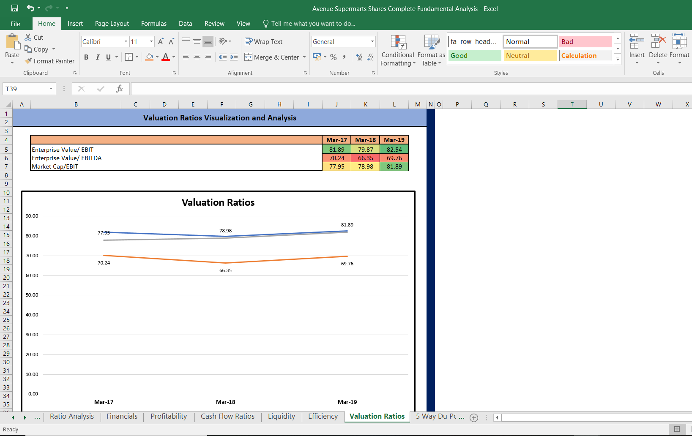Click the Center alignment icon

click(x=197, y=57)
